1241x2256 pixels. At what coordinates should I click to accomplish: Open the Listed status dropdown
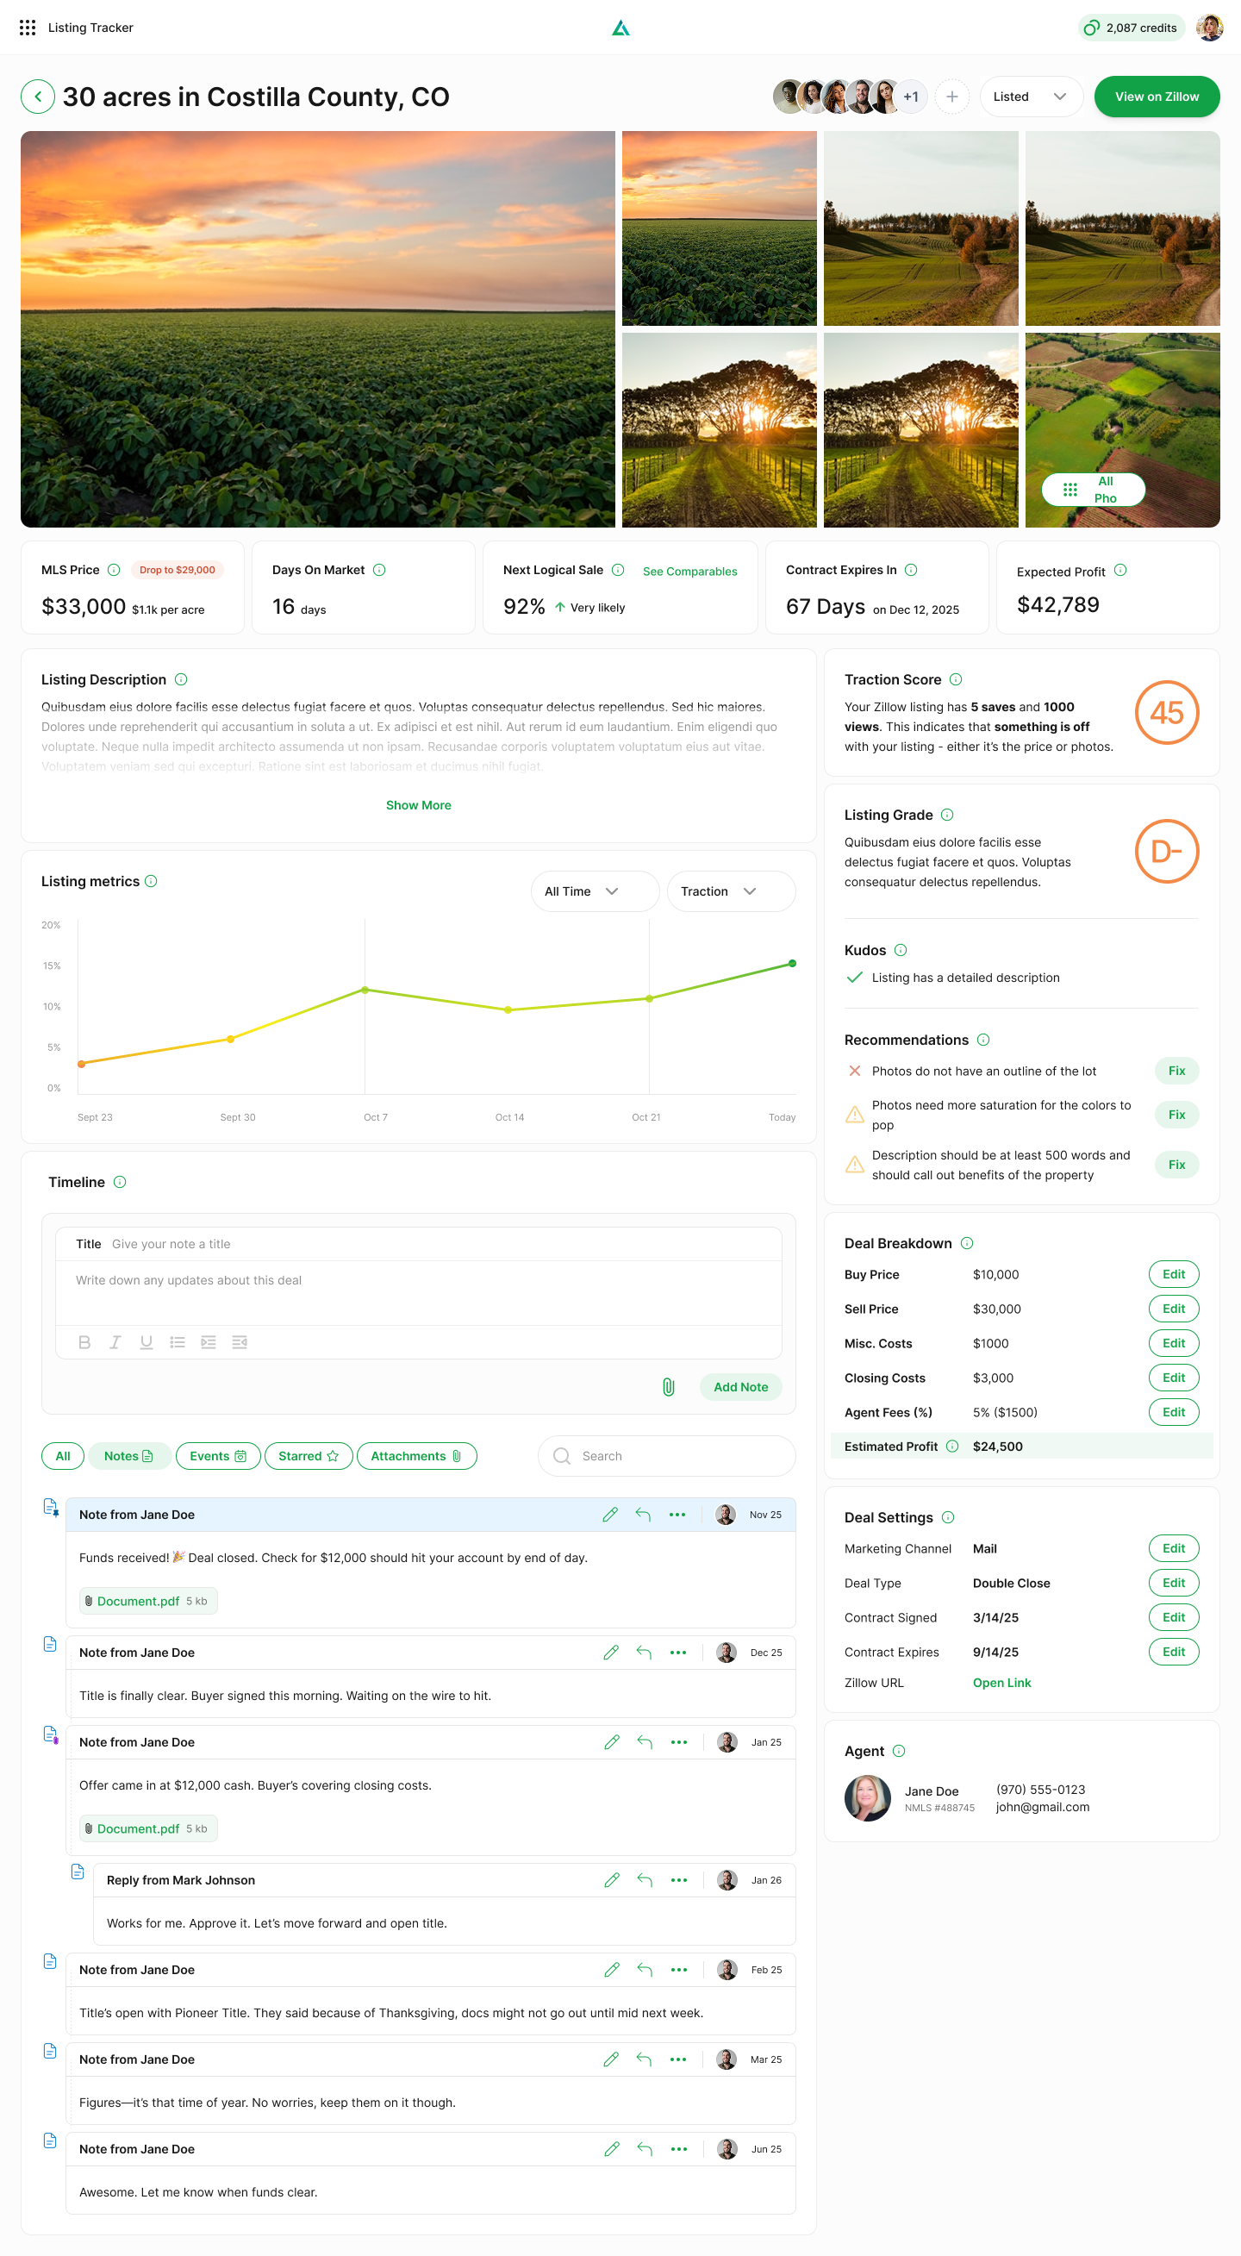tap(1031, 97)
